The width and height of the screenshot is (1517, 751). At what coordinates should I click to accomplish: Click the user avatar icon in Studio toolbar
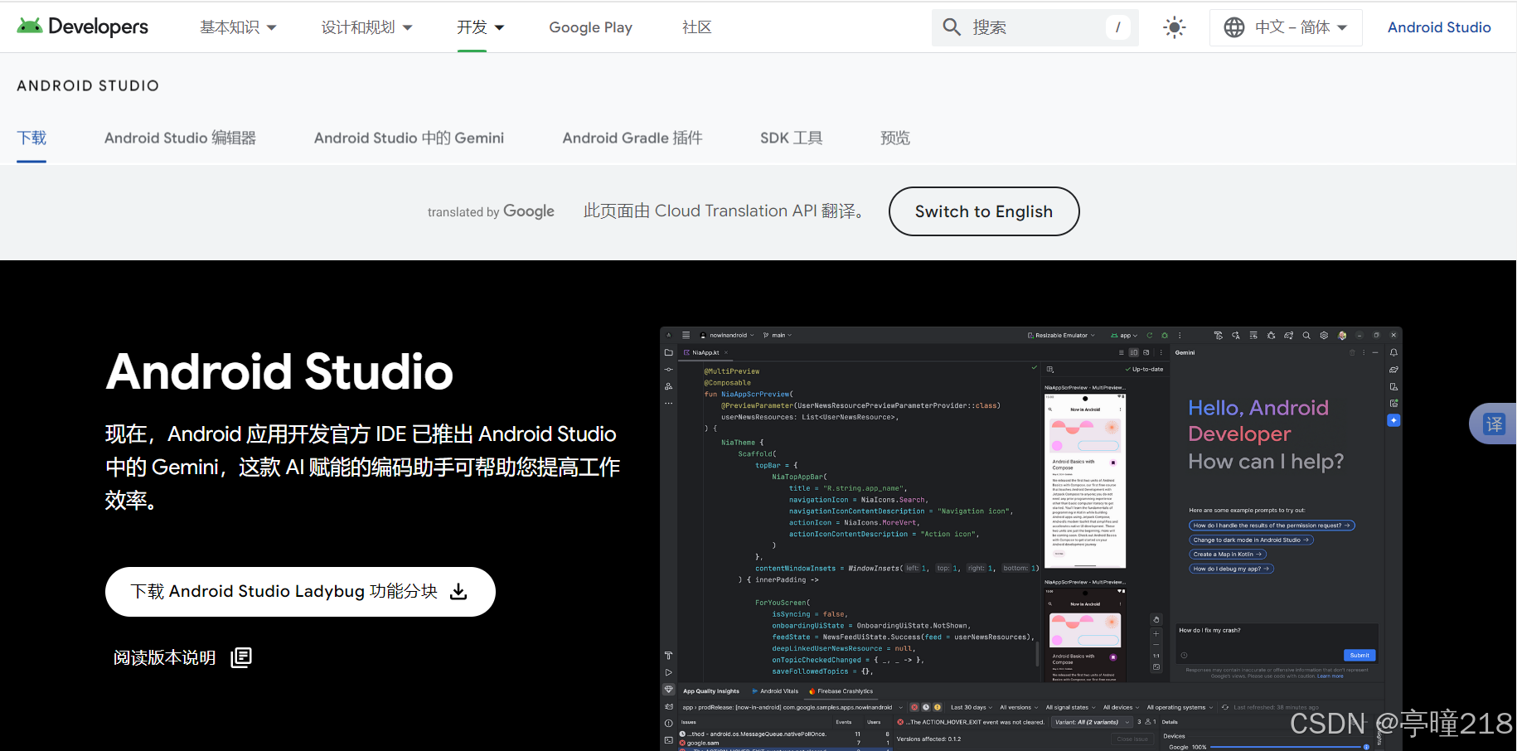1342,335
